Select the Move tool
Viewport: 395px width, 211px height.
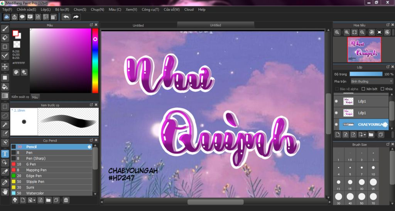[x=5, y=66]
